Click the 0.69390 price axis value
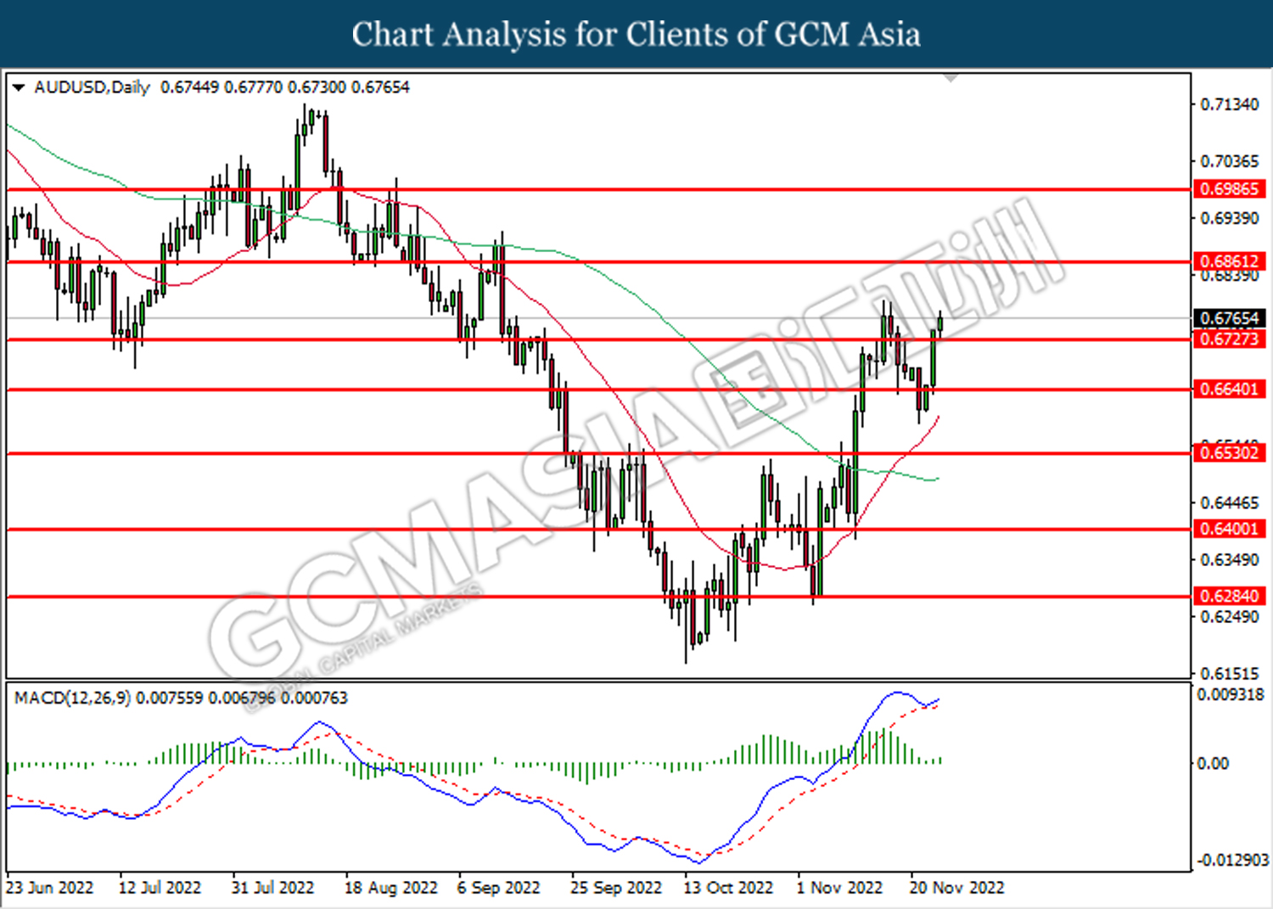This screenshot has height=909, width=1273. point(1230,218)
